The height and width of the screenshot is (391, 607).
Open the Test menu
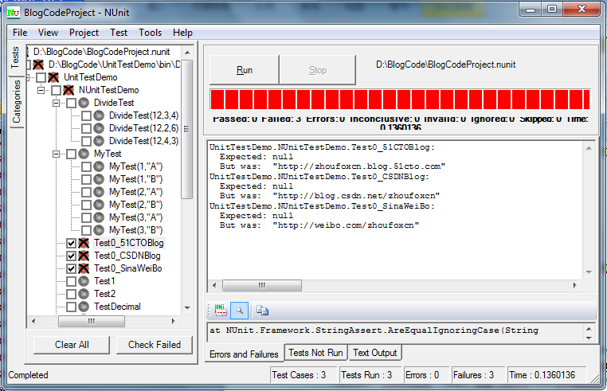pos(119,33)
